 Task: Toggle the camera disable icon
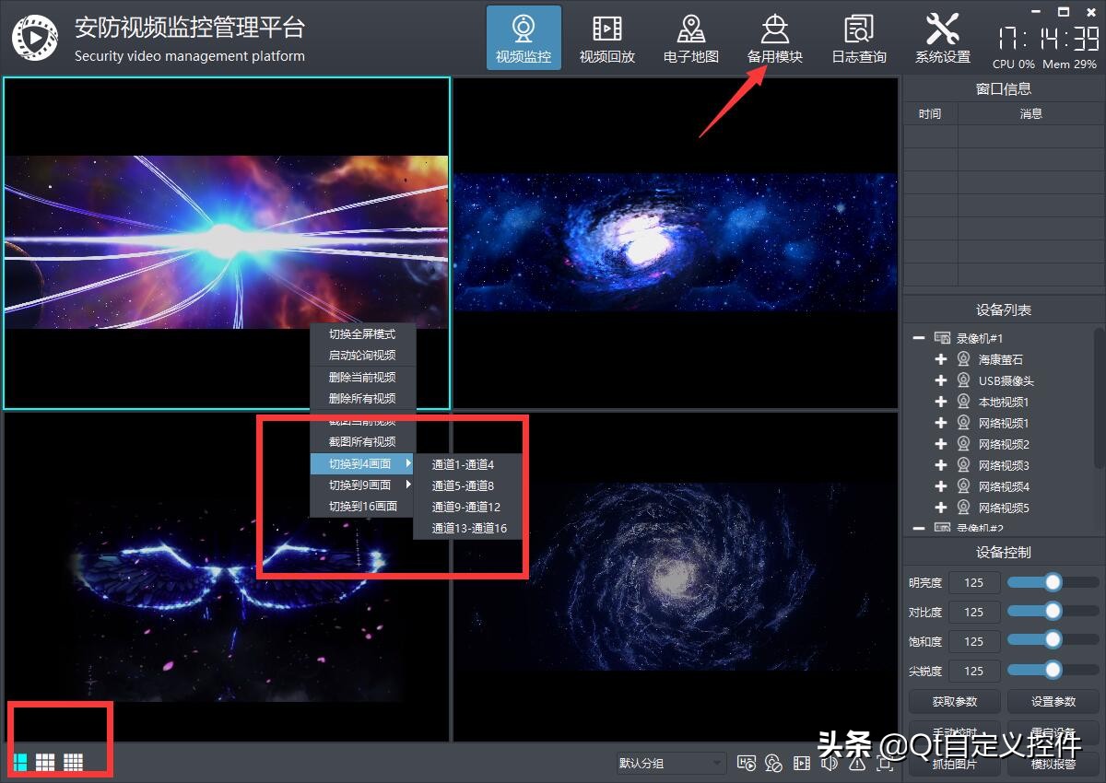click(x=774, y=763)
